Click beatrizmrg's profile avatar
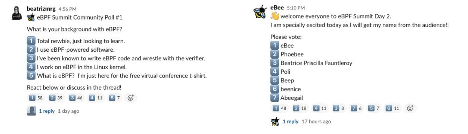Screen dimensions: 468x134 (17, 13)
